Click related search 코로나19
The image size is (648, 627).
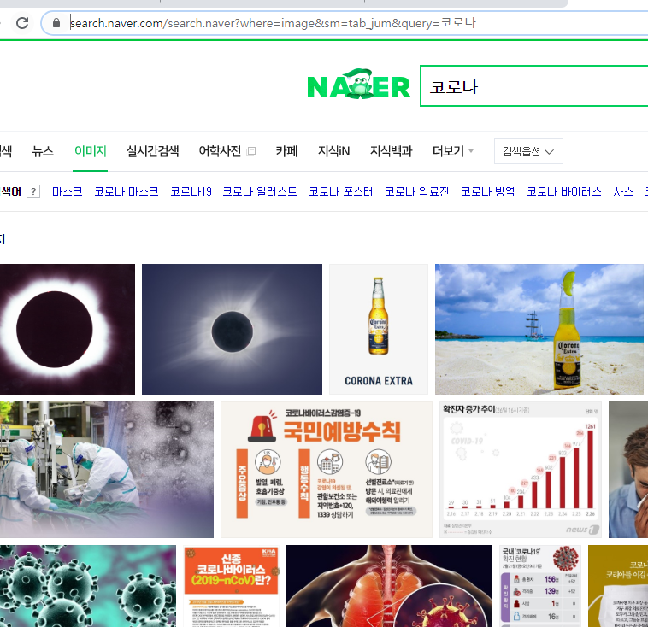191,191
